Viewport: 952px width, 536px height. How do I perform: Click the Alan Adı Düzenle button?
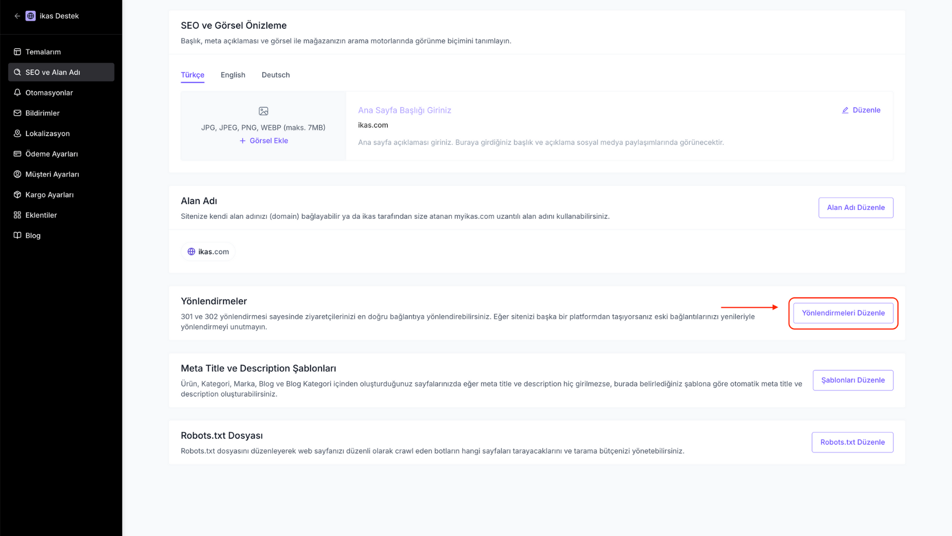click(856, 207)
